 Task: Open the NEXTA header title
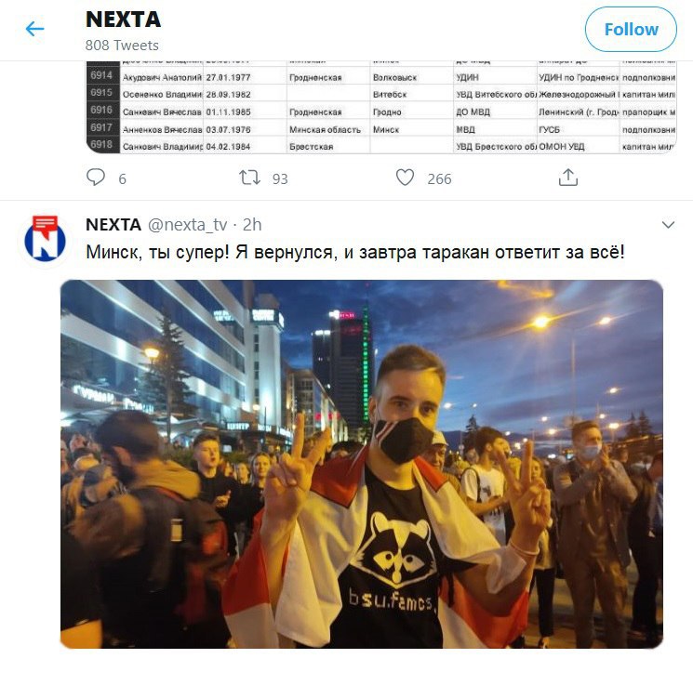pos(124,20)
